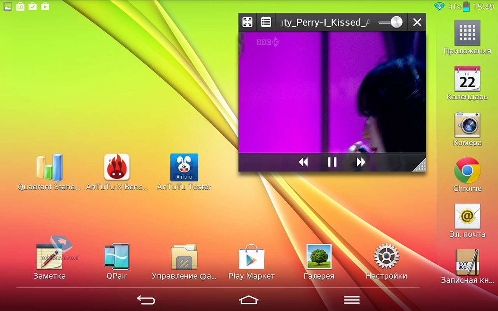Fast-forward the playing video

point(361,162)
